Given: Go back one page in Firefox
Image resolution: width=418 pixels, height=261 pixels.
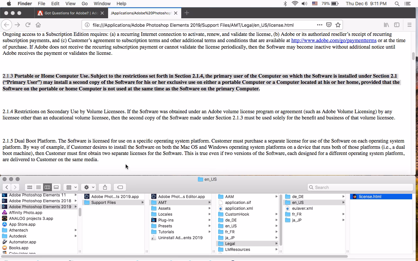Looking at the screenshot, I should pyautogui.click(x=7, y=25).
